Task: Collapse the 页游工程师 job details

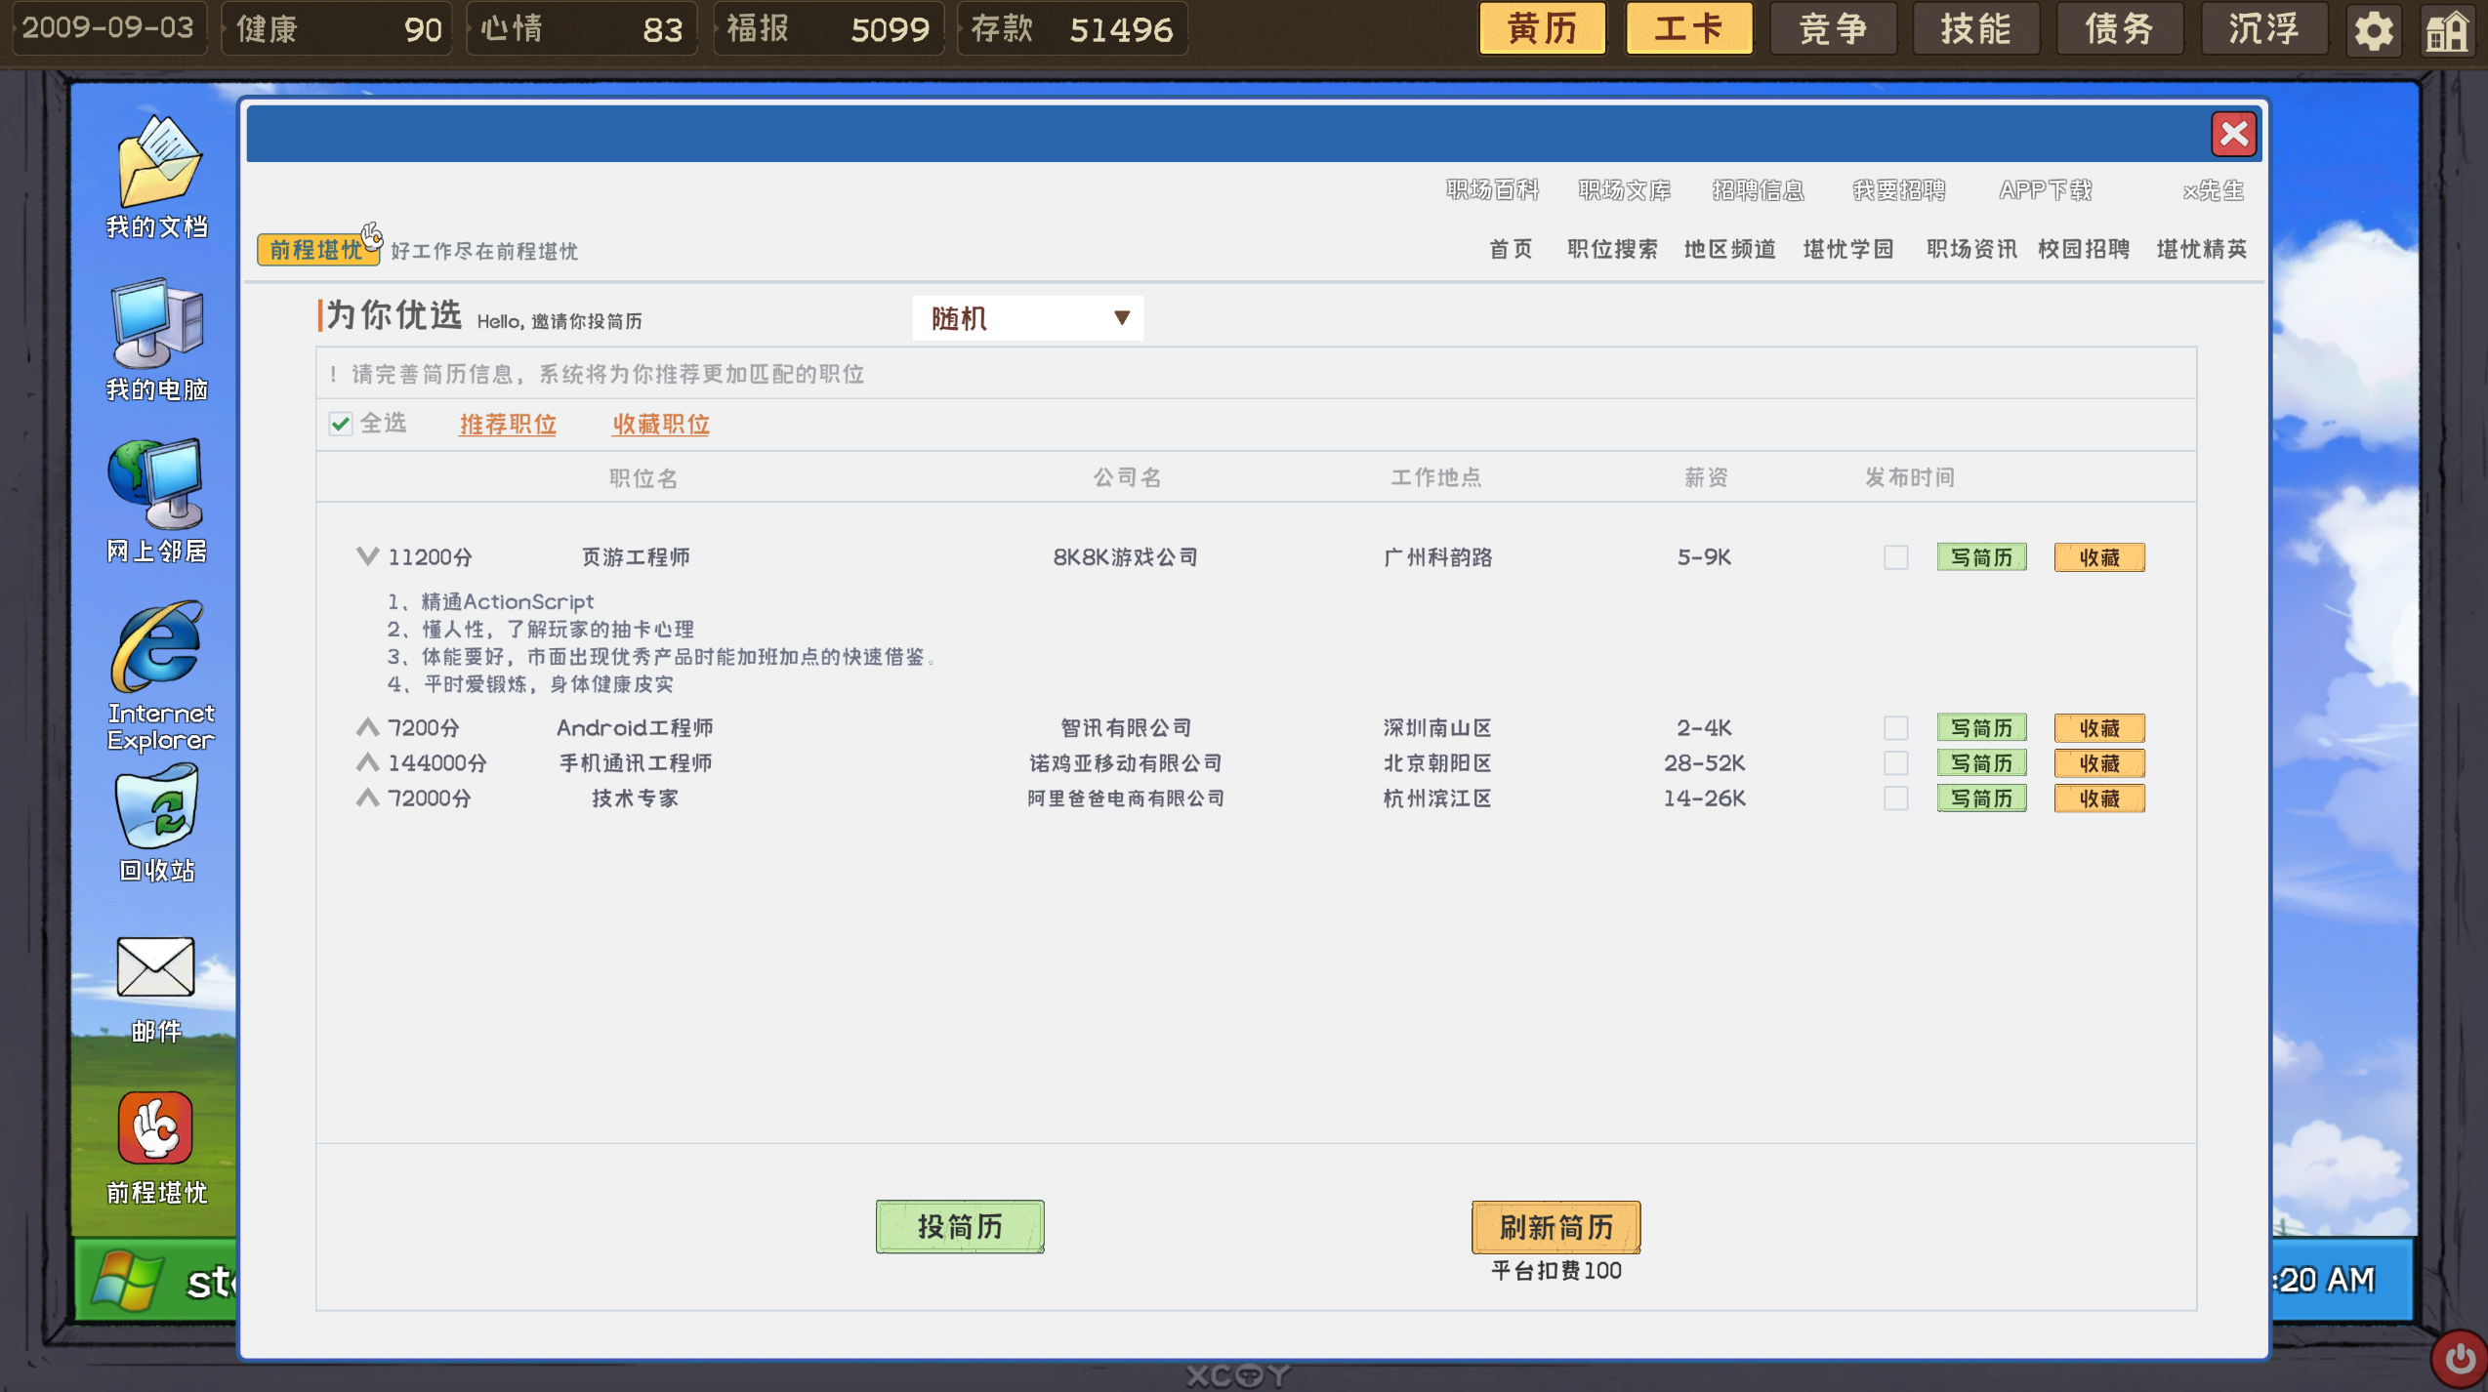Action: click(x=367, y=556)
